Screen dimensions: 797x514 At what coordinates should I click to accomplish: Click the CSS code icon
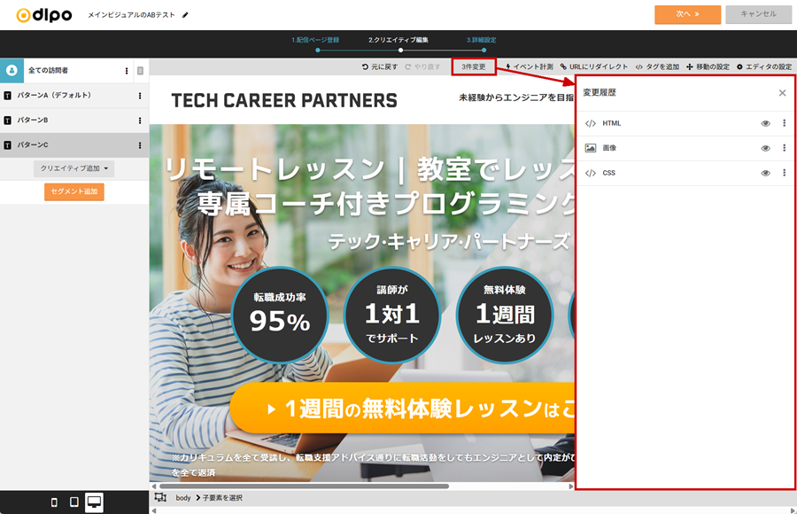[x=590, y=173]
